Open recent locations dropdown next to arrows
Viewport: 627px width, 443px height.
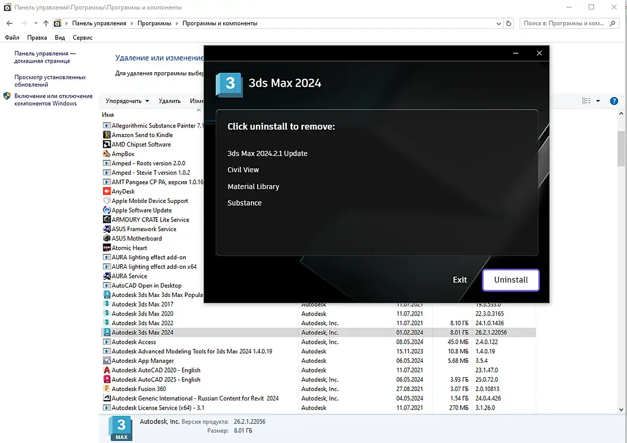(x=36, y=23)
